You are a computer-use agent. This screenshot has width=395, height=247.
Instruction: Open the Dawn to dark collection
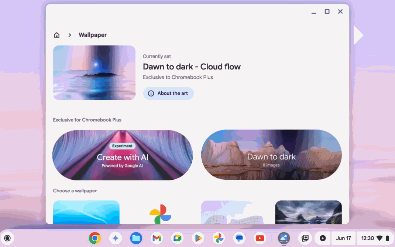271,155
